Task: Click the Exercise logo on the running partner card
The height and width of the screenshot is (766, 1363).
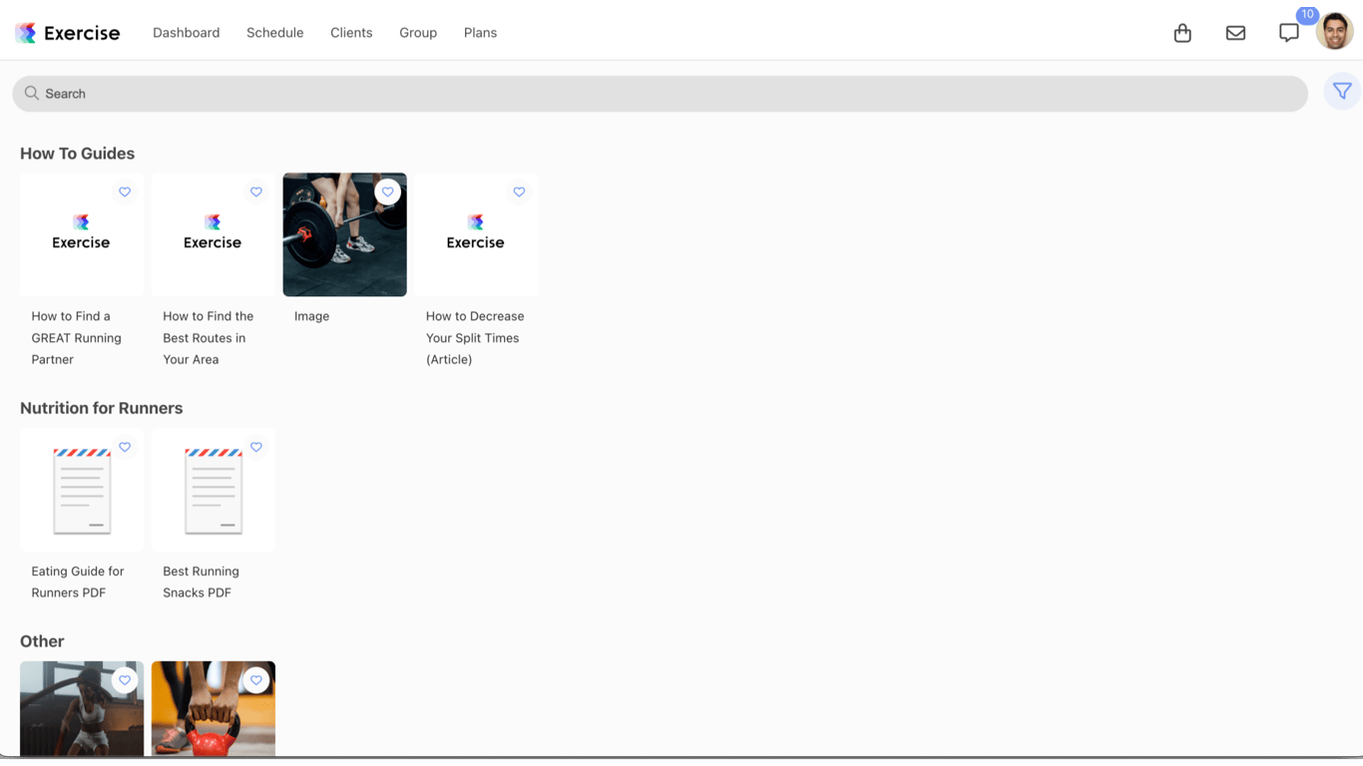Action: coord(81,232)
